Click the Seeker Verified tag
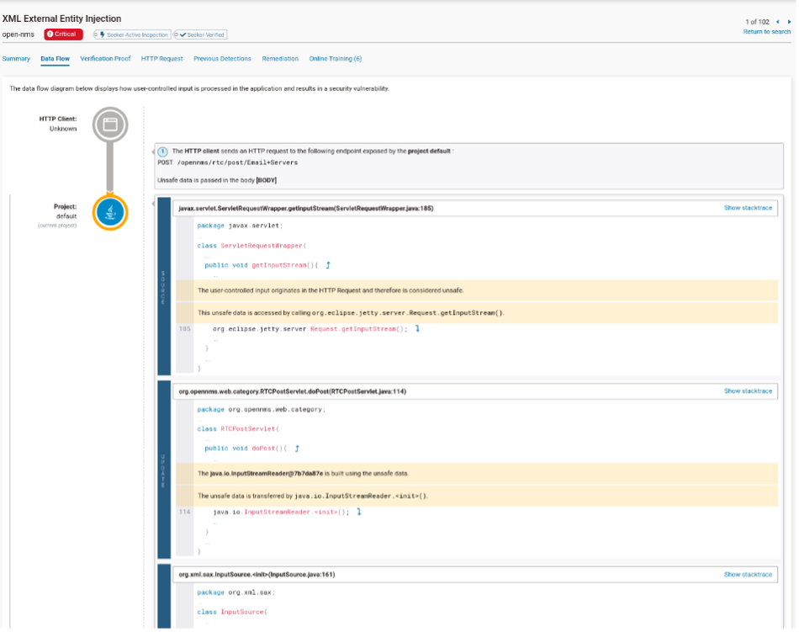The image size is (799, 632). [x=200, y=35]
